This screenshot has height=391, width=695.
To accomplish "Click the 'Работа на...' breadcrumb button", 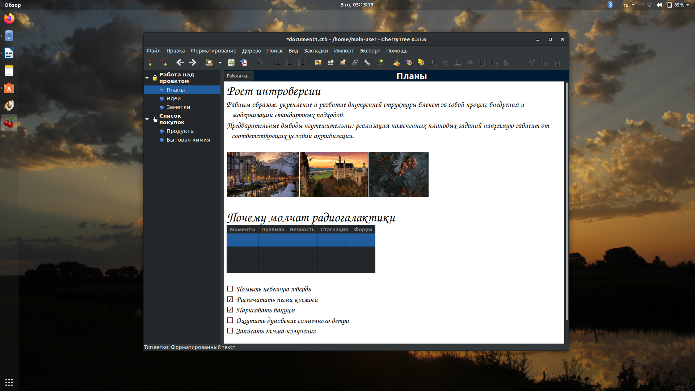I will [239, 76].
